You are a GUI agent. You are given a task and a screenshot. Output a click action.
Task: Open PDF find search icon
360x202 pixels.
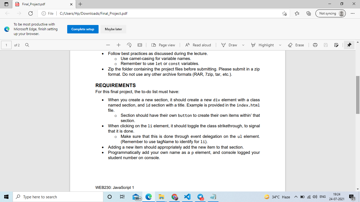point(27,45)
